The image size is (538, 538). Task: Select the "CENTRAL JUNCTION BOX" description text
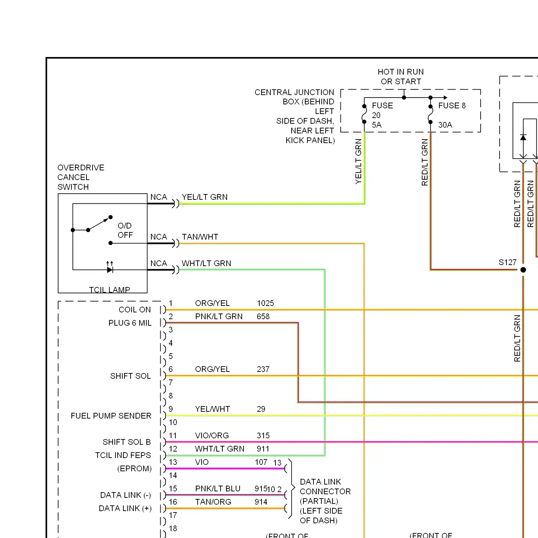tap(294, 116)
